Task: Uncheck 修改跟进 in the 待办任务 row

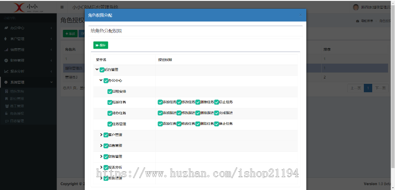Action: point(179,113)
